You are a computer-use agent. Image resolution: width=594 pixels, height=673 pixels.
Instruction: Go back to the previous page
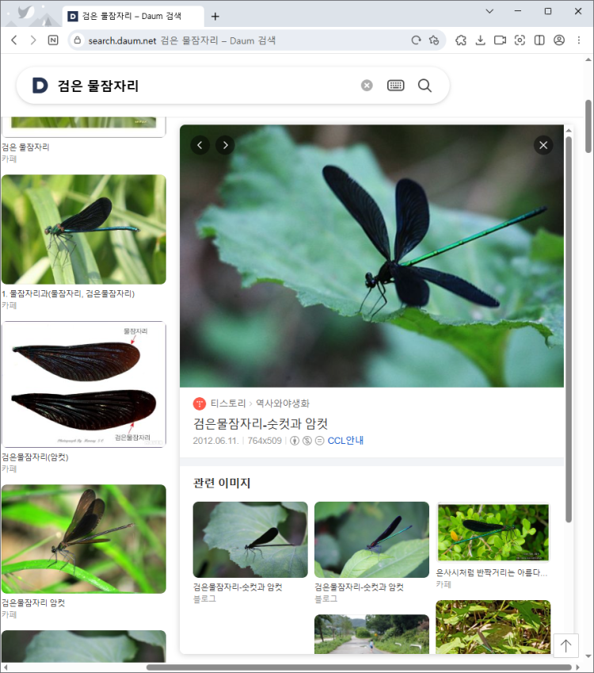(x=14, y=40)
